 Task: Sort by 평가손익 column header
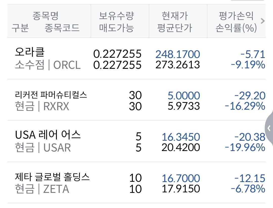pyautogui.click(x=236, y=16)
